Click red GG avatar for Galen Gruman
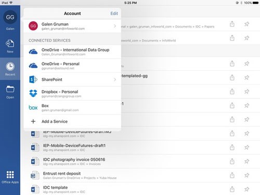This screenshot has width=260, height=195. pos(33,26)
